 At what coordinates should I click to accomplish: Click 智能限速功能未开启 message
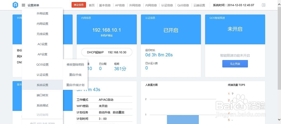click(x=235, y=56)
